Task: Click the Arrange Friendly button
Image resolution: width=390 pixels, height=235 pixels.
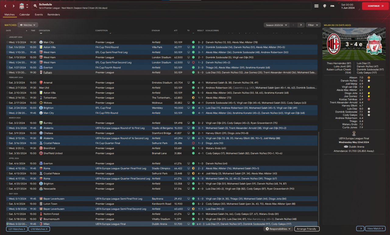Action: coord(307,229)
